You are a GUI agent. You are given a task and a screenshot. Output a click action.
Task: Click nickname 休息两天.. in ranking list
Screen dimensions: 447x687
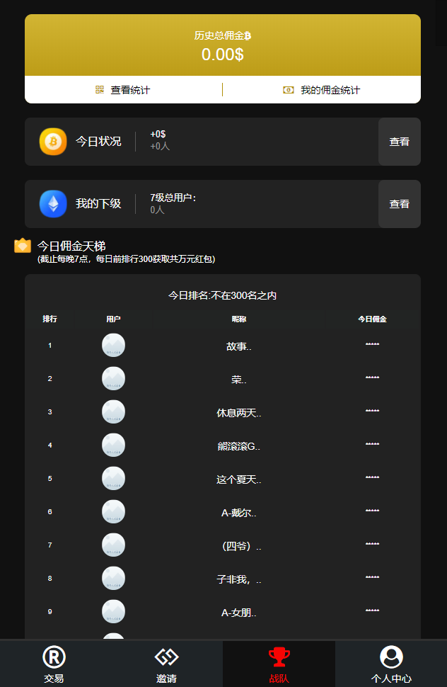(239, 413)
